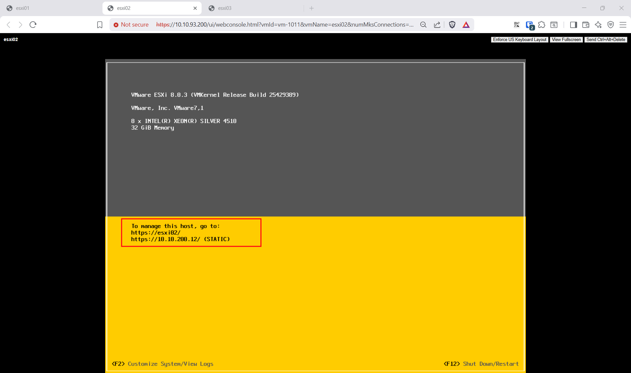
Task: Click Send Ctrl+Alt+Delete button
Action: point(606,39)
